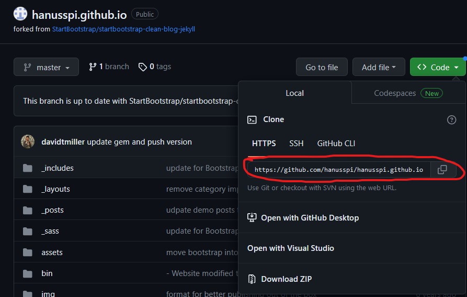Screen dimensions: 467x297
Task: Click the _includes folder icon
Action: point(28,168)
